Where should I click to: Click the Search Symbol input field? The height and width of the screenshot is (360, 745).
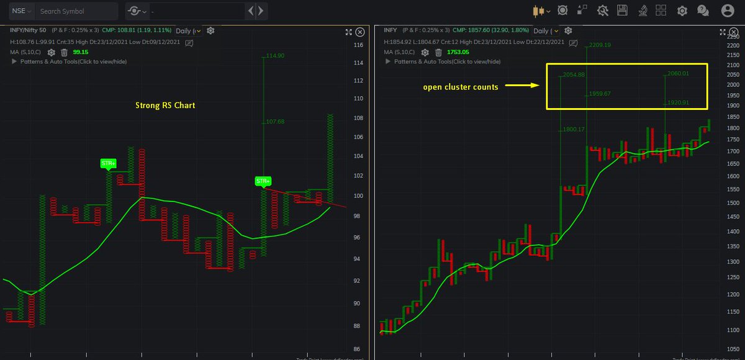point(76,11)
